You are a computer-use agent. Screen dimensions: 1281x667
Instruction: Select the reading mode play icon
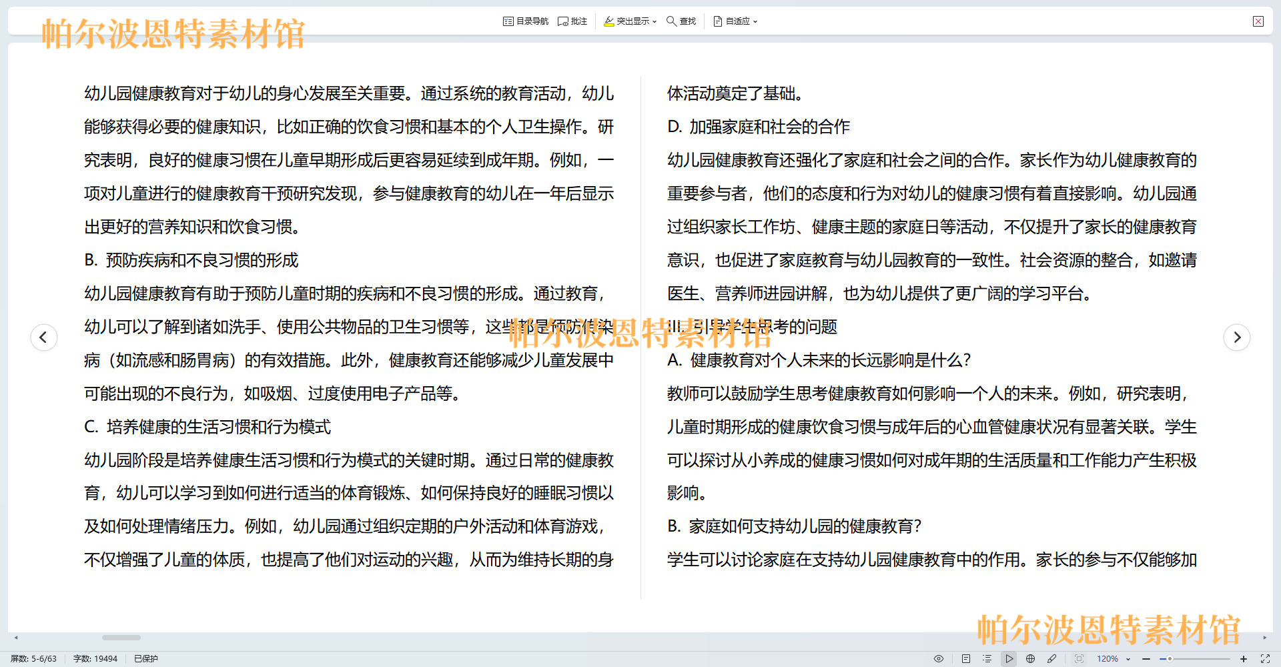tap(1009, 658)
